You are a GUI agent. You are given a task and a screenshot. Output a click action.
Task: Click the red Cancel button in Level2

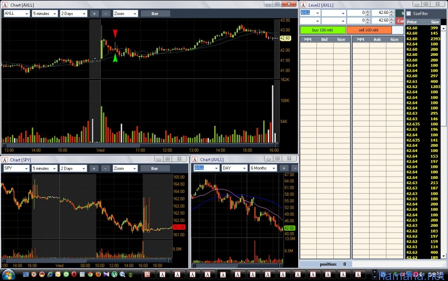tap(400, 21)
